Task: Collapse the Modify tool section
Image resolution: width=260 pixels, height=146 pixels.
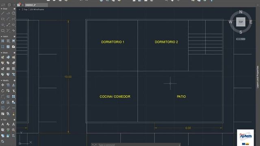Action: (2, 80)
